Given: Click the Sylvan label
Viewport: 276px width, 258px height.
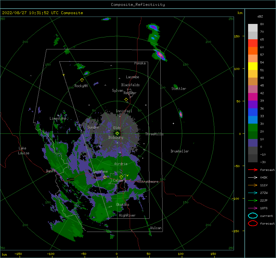Looking at the screenshot, I should pyautogui.click(x=117, y=90).
